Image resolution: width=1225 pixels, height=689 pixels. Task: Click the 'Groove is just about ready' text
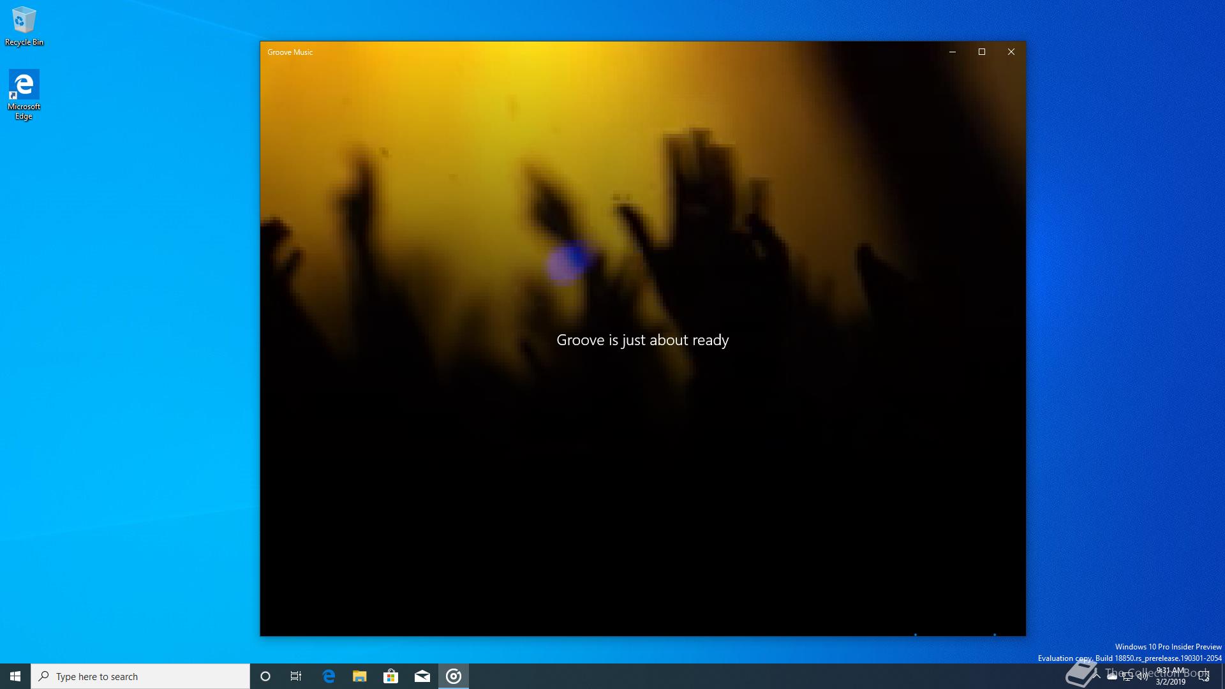[x=642, y=341]
